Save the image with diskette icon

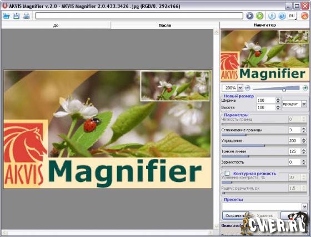point(16,16)
